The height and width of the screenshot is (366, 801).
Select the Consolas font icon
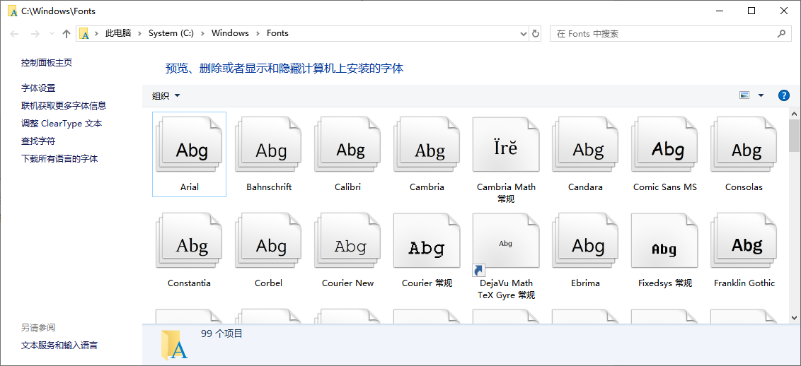click(x=744, y=144)
